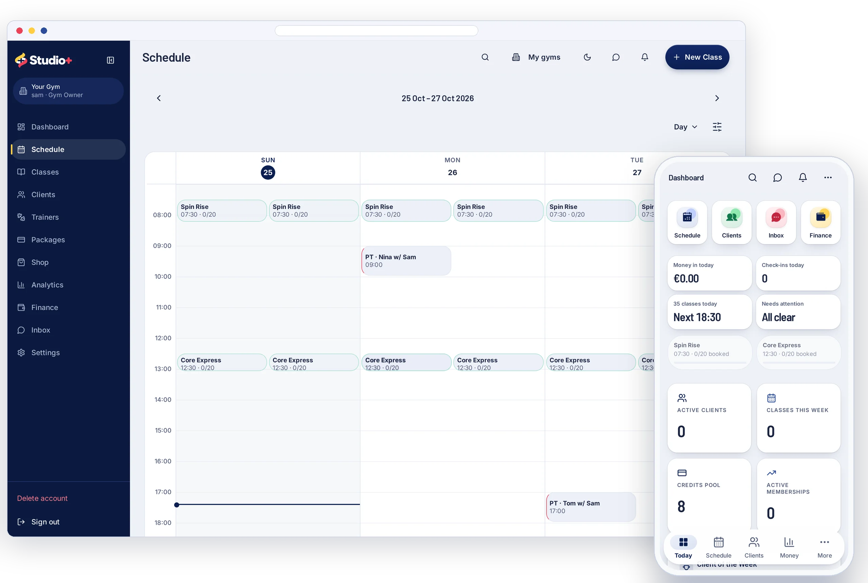The height and width of the screenshot is (583, 868).
Task: Select Money tab in mobile bottom bar
Action: pyautogui.click(x=789, y=547)
